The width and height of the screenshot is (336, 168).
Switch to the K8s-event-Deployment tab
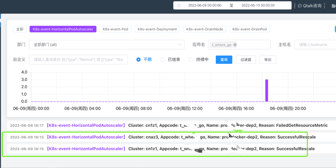pos(157,29)
